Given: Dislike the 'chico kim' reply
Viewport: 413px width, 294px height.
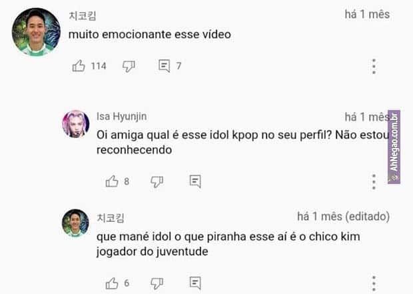Looking at the screenshot, I should coord(157,283).
